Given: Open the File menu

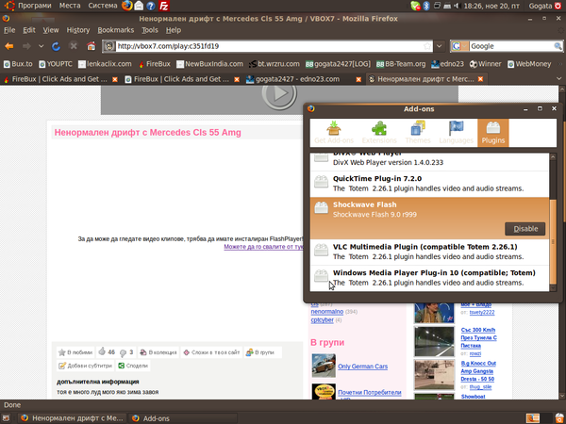Looking at the screenshot, I should click(9, 30).
